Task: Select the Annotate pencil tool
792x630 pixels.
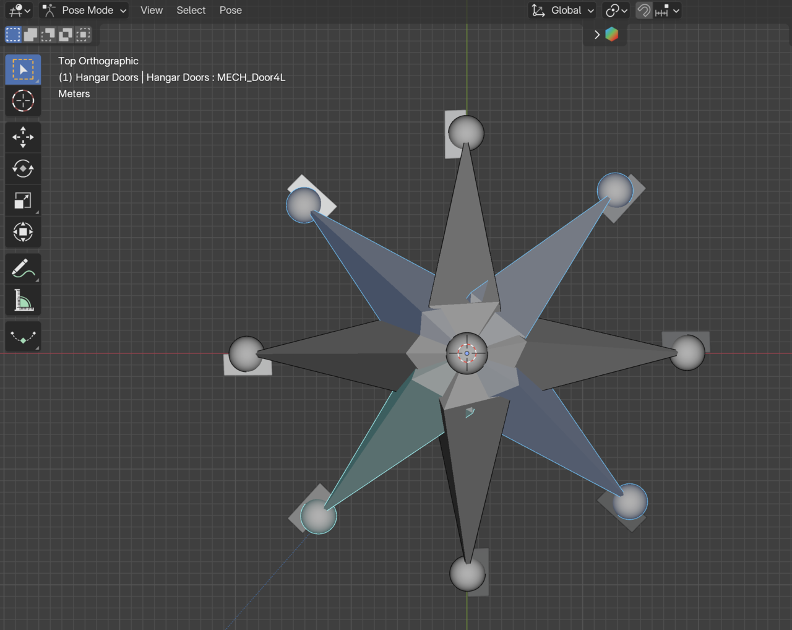Action: (23, 269)
